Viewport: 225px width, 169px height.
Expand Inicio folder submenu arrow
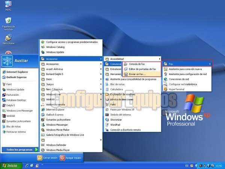coord(101,79)
